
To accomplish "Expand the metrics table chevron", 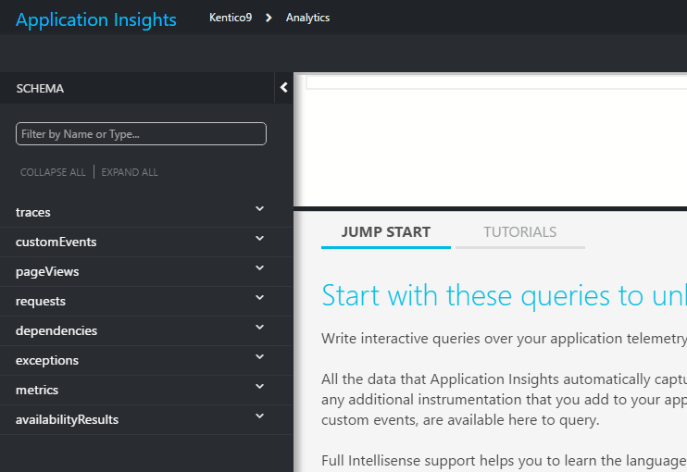I will 260,386.
